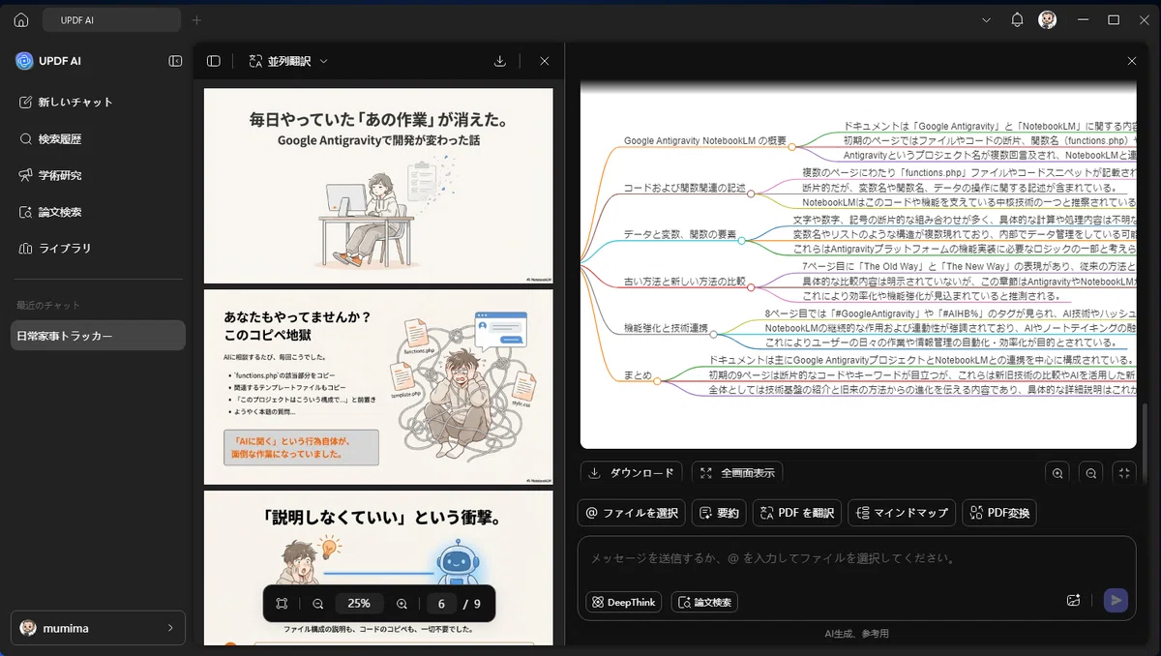Click the データと変数、関数の要素 node
1161x656 pixels.
(x=680, y=235)
